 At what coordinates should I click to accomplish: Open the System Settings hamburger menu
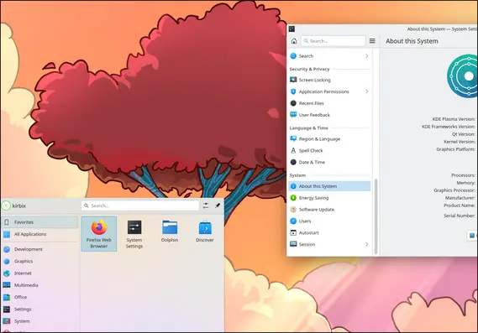pos(372,41)
